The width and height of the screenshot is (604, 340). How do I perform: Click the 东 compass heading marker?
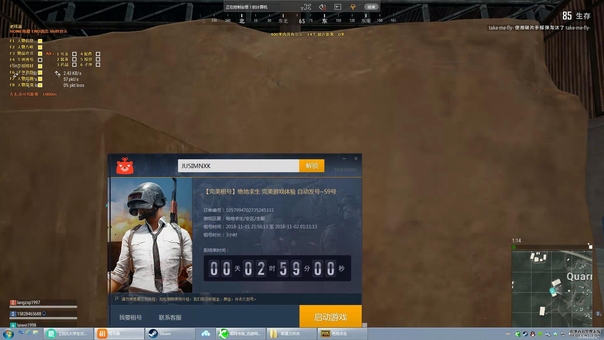324,21
